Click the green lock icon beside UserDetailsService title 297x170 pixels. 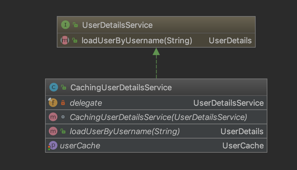point(75,25)
